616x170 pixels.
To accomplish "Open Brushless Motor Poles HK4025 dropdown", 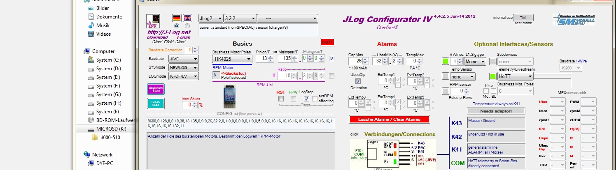I will 232,59.
